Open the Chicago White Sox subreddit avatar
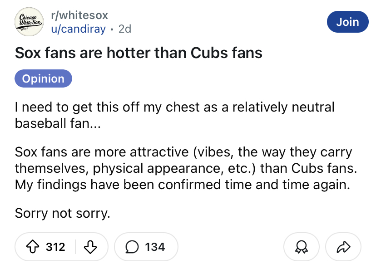Image resolution: width=376 pixels, height=264 pixels. point(29,22)
